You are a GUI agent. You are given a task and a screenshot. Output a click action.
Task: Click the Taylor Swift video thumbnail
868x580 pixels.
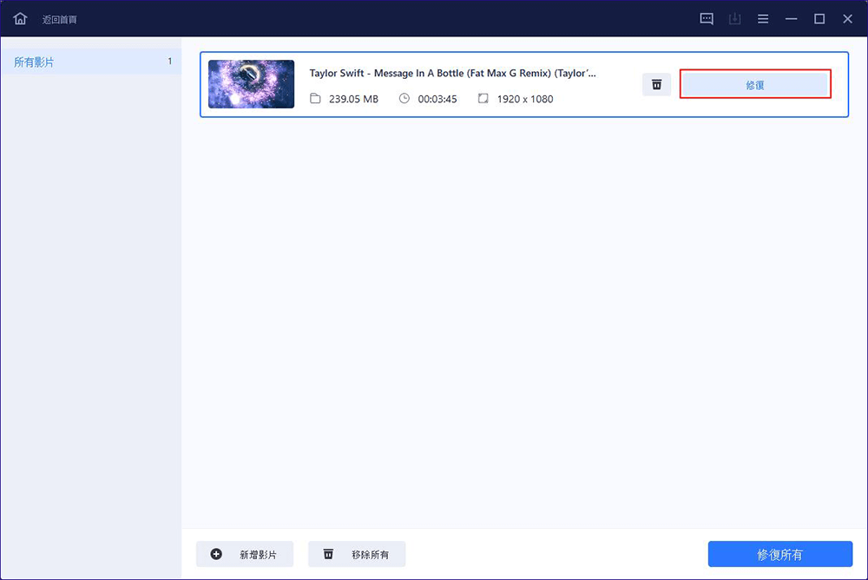click(252, 84)
